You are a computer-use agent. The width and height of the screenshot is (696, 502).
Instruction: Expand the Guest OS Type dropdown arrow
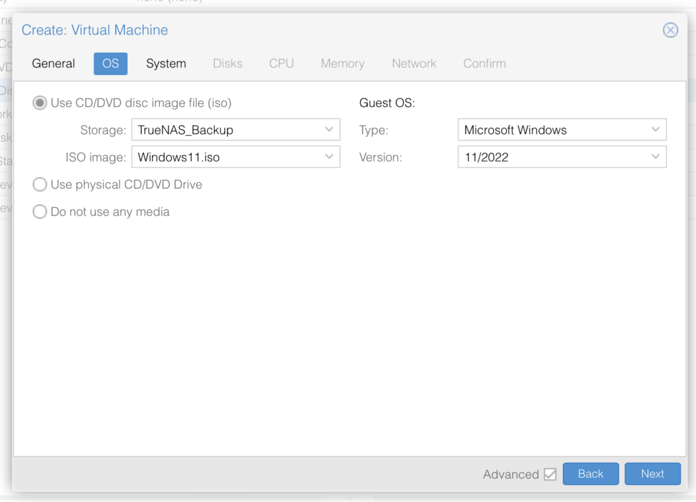coord(655,130)
